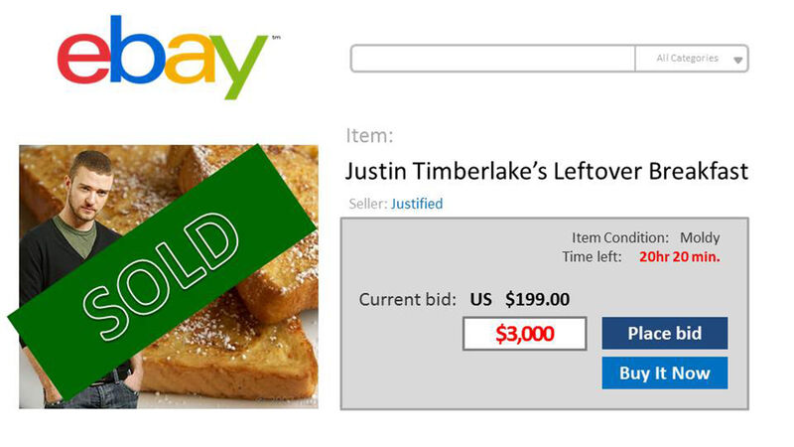Click the Item: heading label

(x=370, y=136)
